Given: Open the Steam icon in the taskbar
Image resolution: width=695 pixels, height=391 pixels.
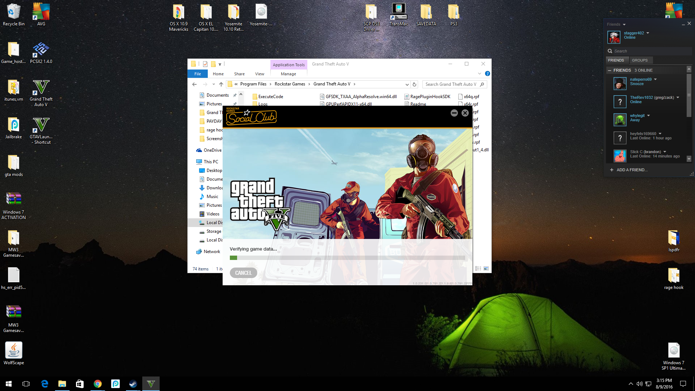Looking at the screenshot, I should pos(133,384).
